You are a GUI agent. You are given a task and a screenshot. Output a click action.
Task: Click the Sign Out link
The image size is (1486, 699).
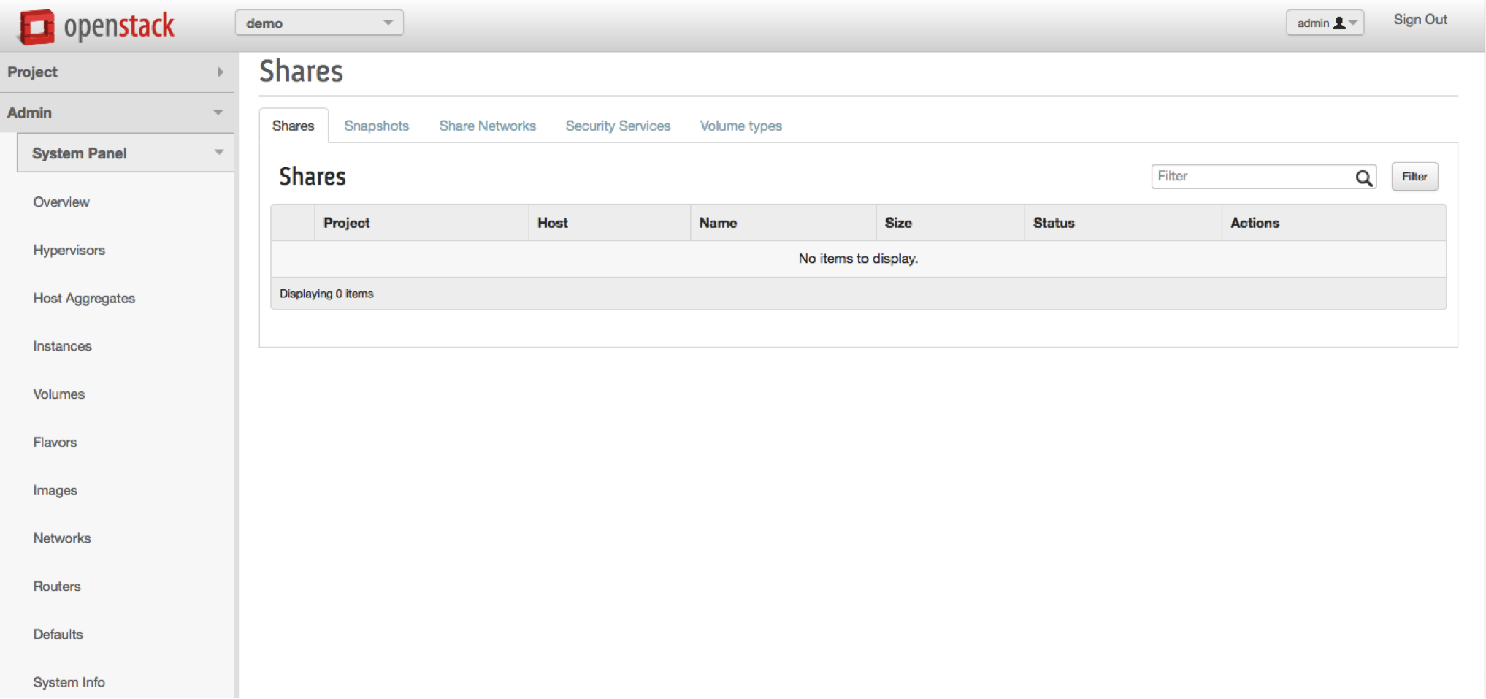point(1420,20)
